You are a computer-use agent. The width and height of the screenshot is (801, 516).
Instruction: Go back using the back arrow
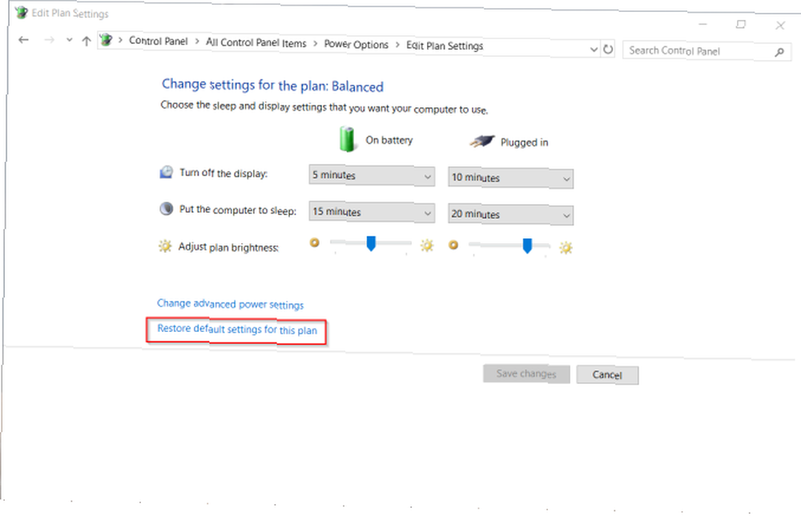23,39
